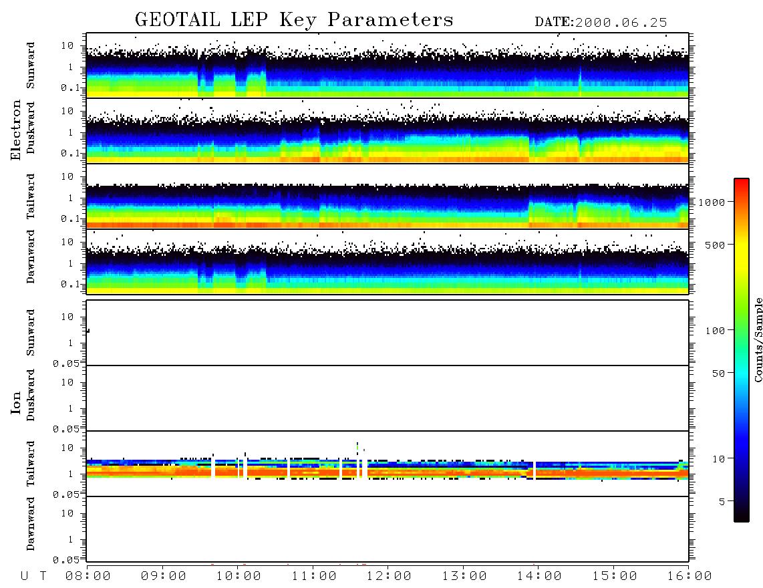
Task: Click the Ion 'Duskward' axis label
Action: point(31,395)
